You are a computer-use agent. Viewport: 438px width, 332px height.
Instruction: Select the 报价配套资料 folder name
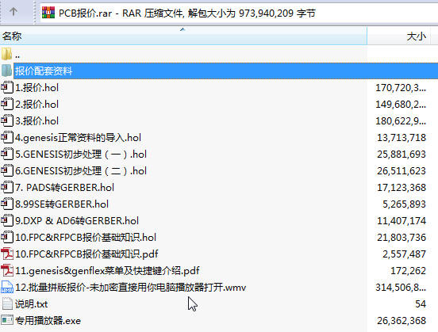click(44, 71)
